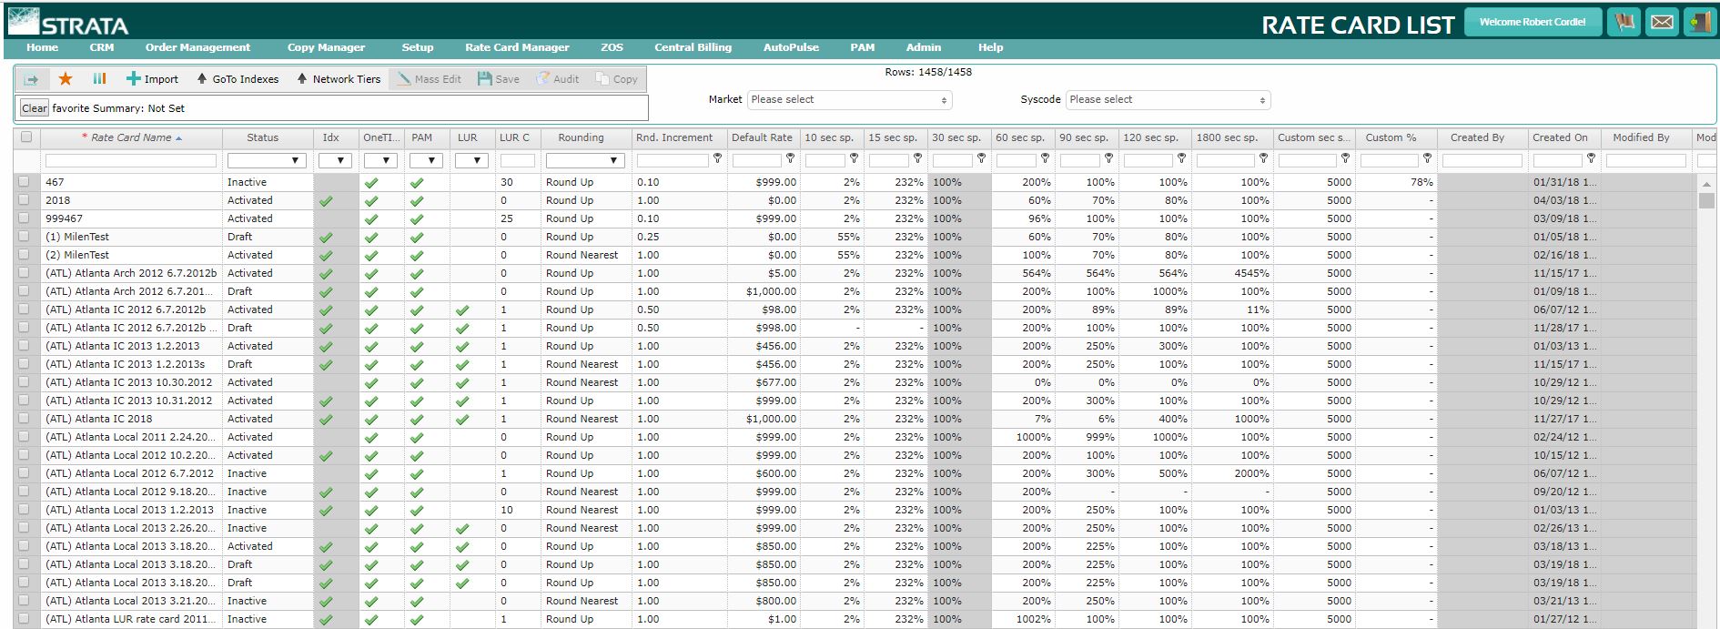This screenshot has width=1720, height=629.
Task: Open the Central Billing menu
Action: click(693, 47)
